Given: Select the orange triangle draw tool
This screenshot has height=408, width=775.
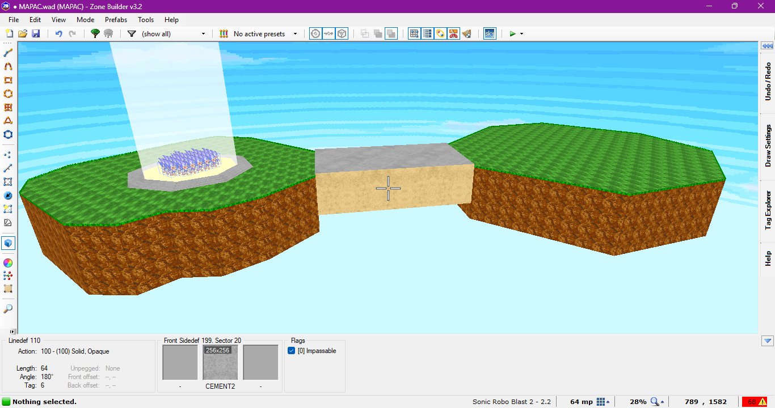Looking at the screenshot, I should point(8,121).
